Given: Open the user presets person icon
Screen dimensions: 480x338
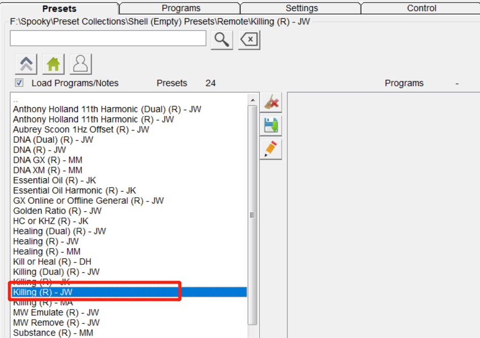Looking at the screenshot, I should [x=81, y=64].
